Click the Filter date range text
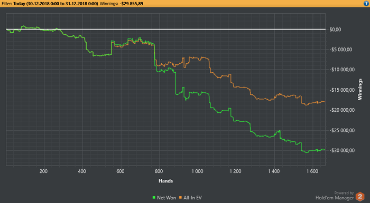Viewport: 370px width, 203px height. [55, 4]
